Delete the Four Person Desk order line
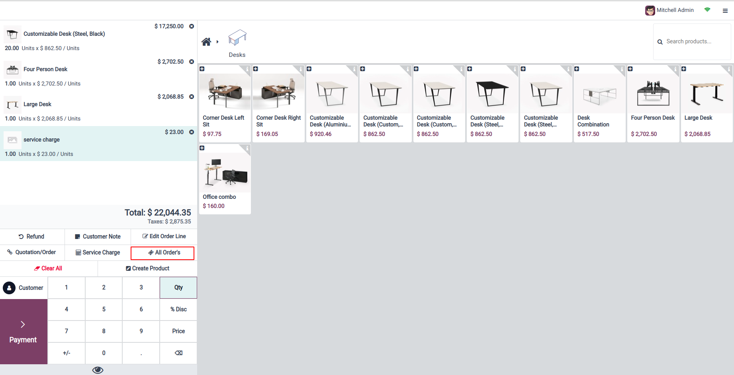The width and height of the screenshot is (734, 375). [x=192, y=62]
